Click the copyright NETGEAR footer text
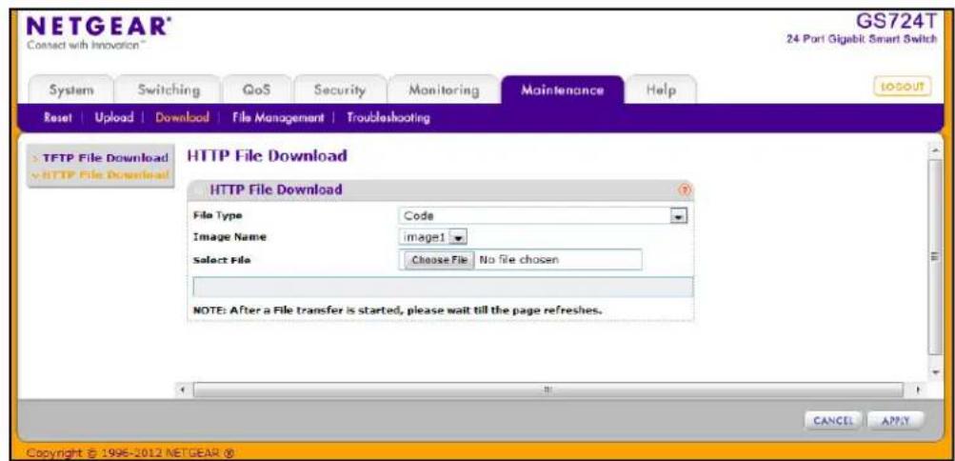The height and width of the screenshot is (461, 955). point(131,452)
